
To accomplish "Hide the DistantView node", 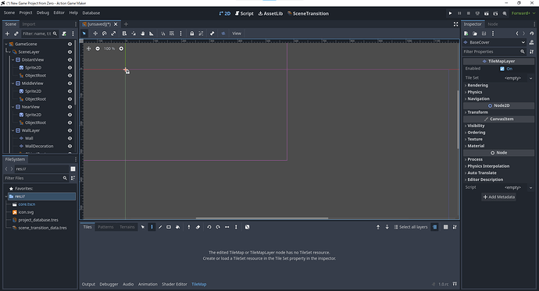I will pos(70,60).
